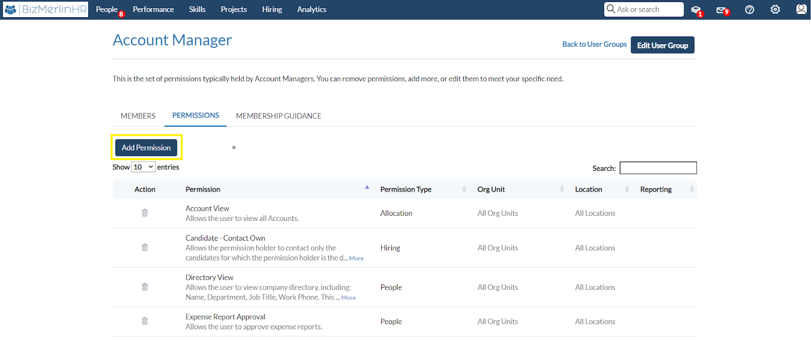
Task: Delete the Expense Report Approval permission
Action: click(145, 321)
